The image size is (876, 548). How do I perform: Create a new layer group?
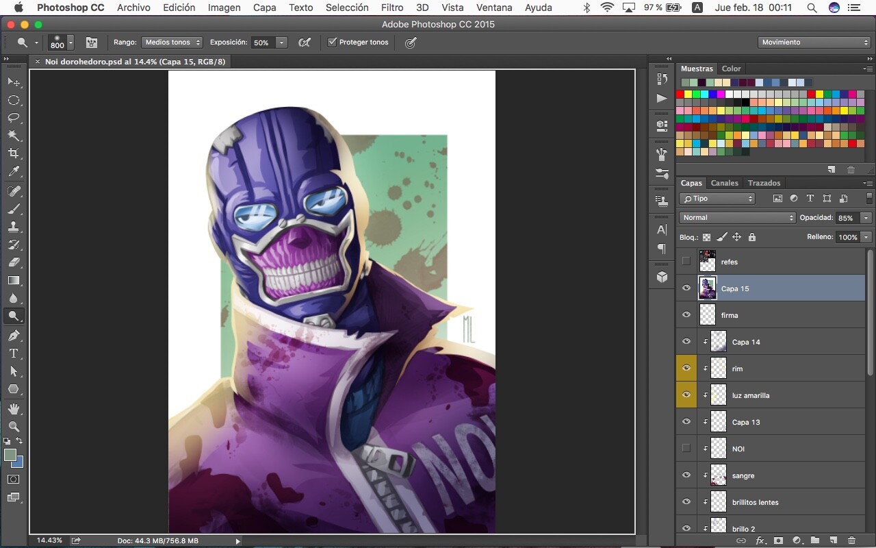815,540
